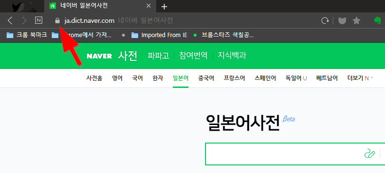Image resolution: width=385 pixels, height=173 pixels.
Task: Switch to the 스페인어 dictionary
Action: pos(265,78)
